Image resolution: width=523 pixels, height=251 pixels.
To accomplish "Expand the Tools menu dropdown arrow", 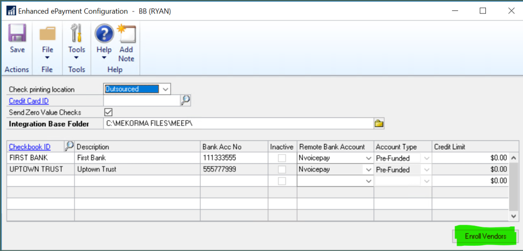I will tap(76, 58).
